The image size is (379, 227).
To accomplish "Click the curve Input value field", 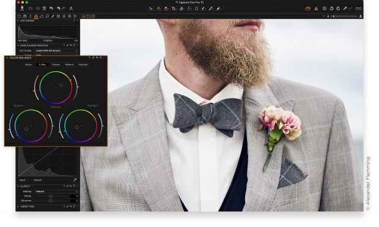I will (28, 180).
